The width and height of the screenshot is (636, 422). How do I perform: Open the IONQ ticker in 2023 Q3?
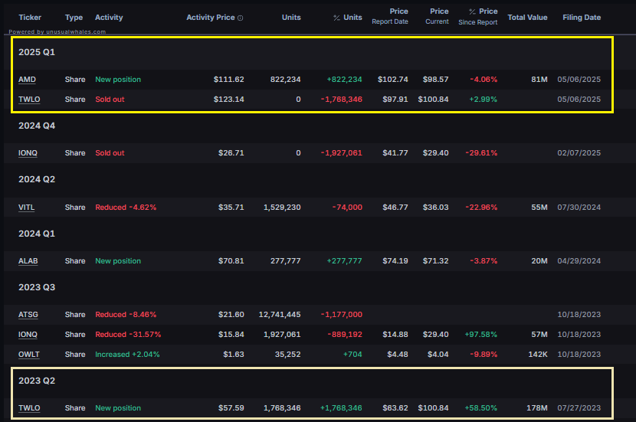click(28, 335)
